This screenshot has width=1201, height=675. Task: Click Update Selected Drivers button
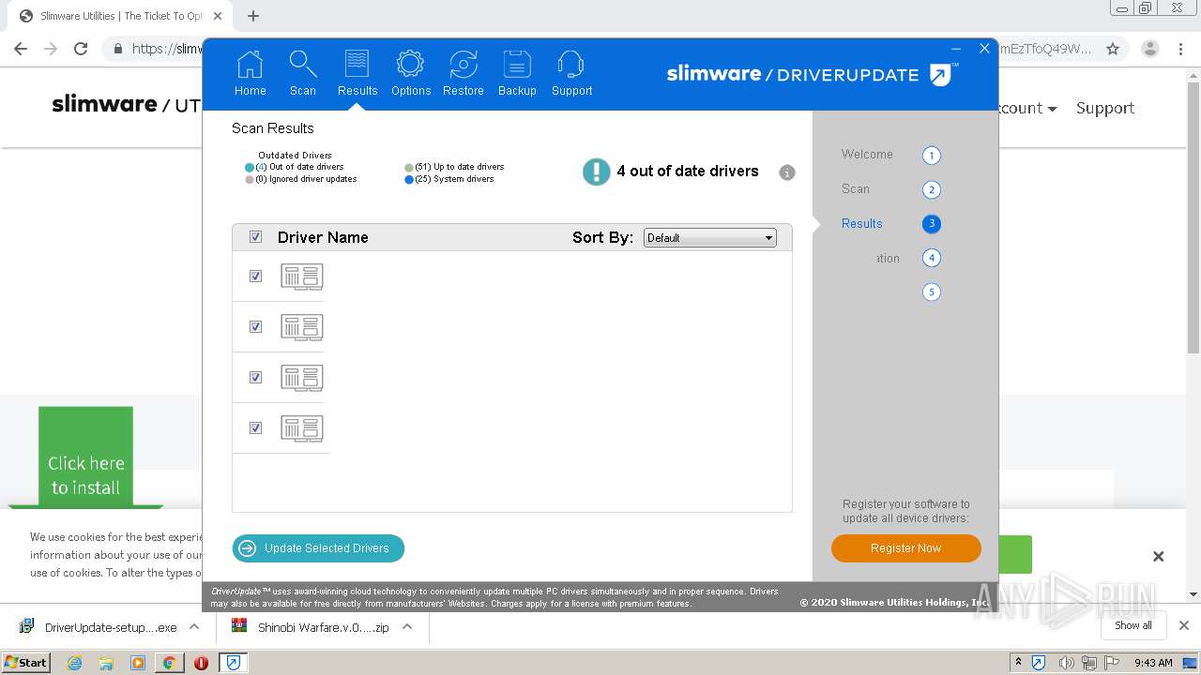[318, 548]
